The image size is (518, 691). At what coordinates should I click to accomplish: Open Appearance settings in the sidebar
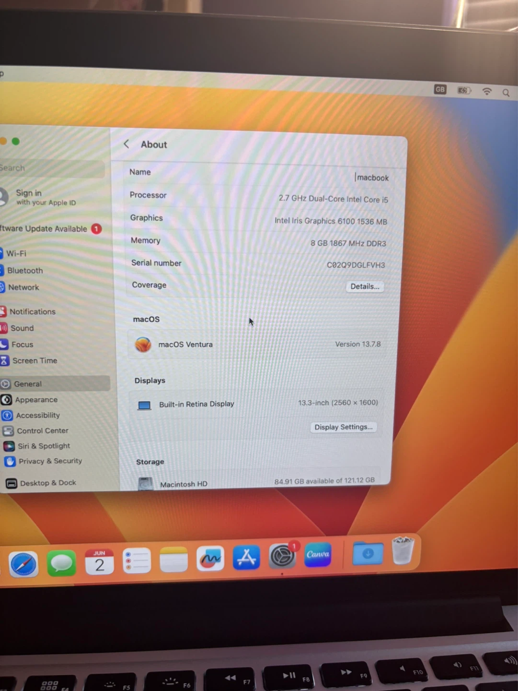pyautogui.click(x=36, y=400)
